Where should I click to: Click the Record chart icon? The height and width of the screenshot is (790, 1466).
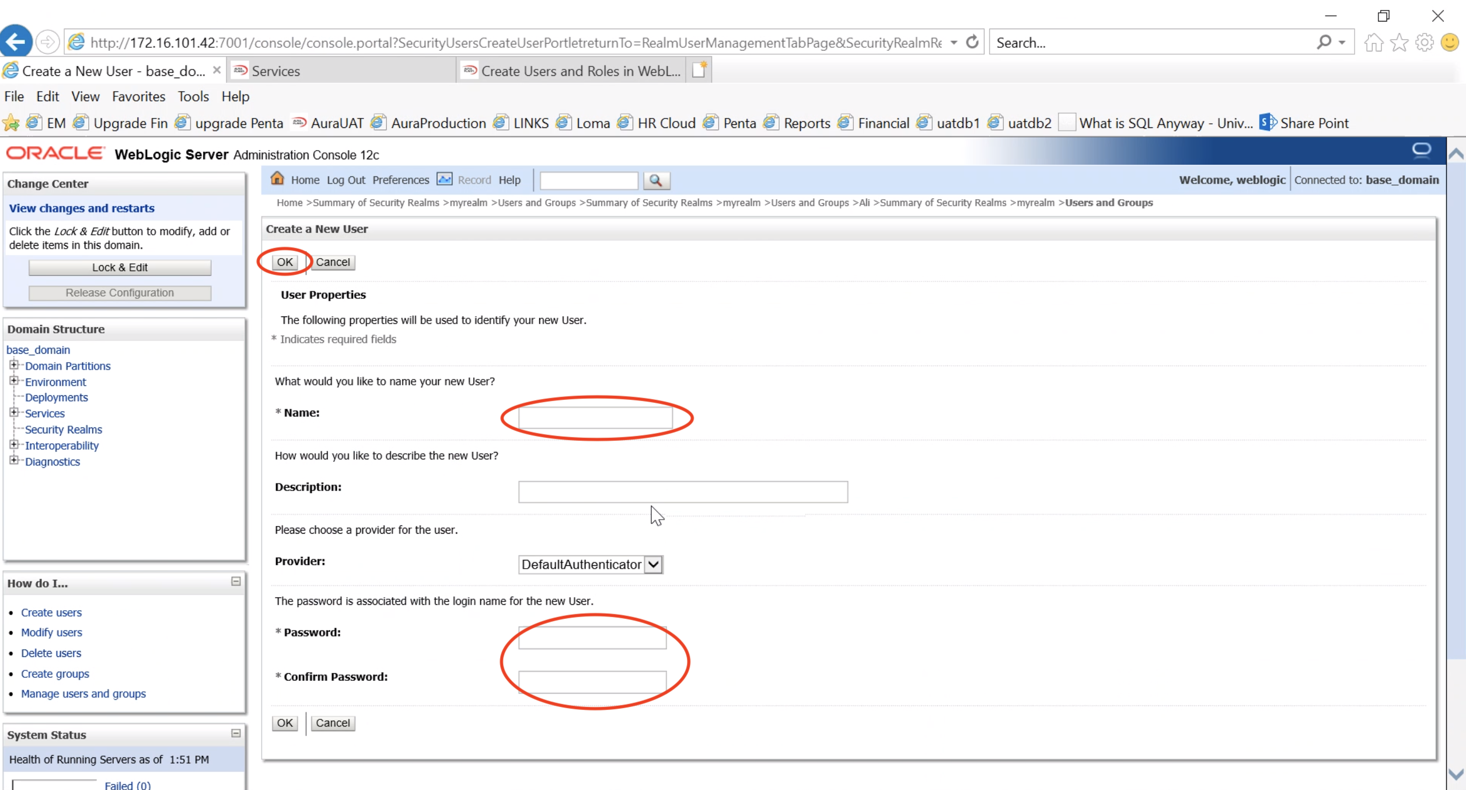pos(444,179)
